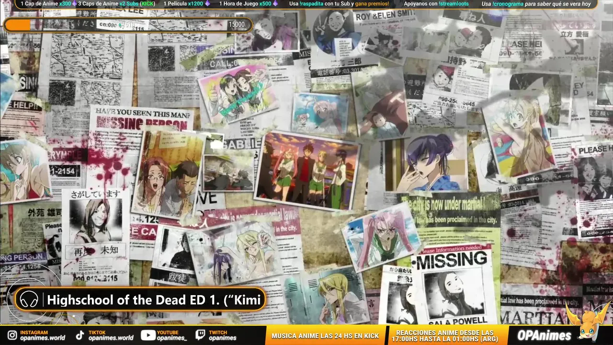The width and height of the screenshot is (613, 345).
Task: Click the INSTAGRAM label
Action: pos(34,332)
